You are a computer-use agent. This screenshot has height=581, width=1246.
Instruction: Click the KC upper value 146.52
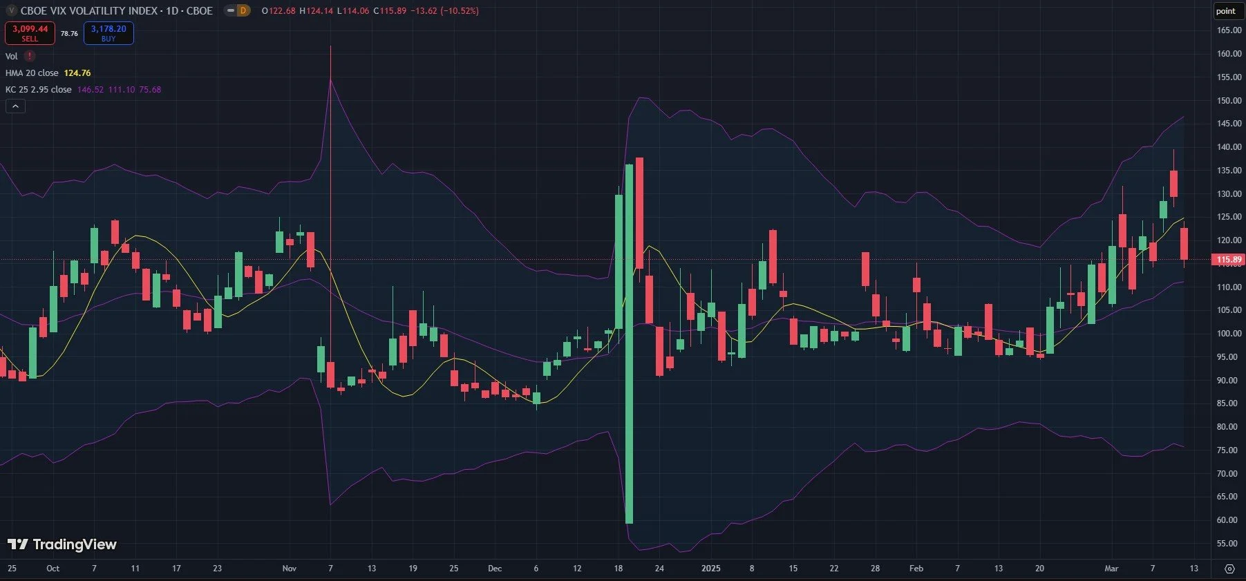[x=90, y=89]
